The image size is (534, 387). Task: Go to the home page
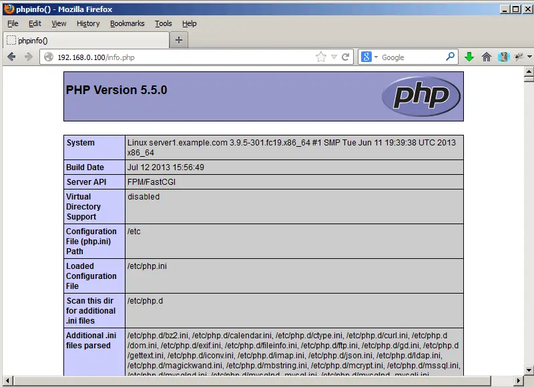pos(487,57)
